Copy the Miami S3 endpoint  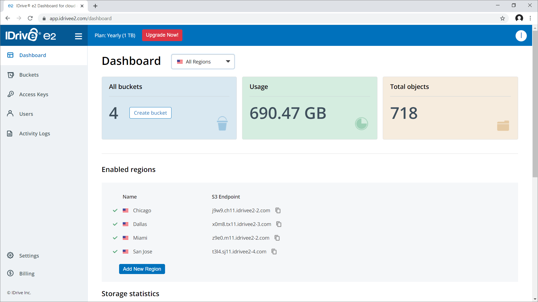click(x=277, y=238)
